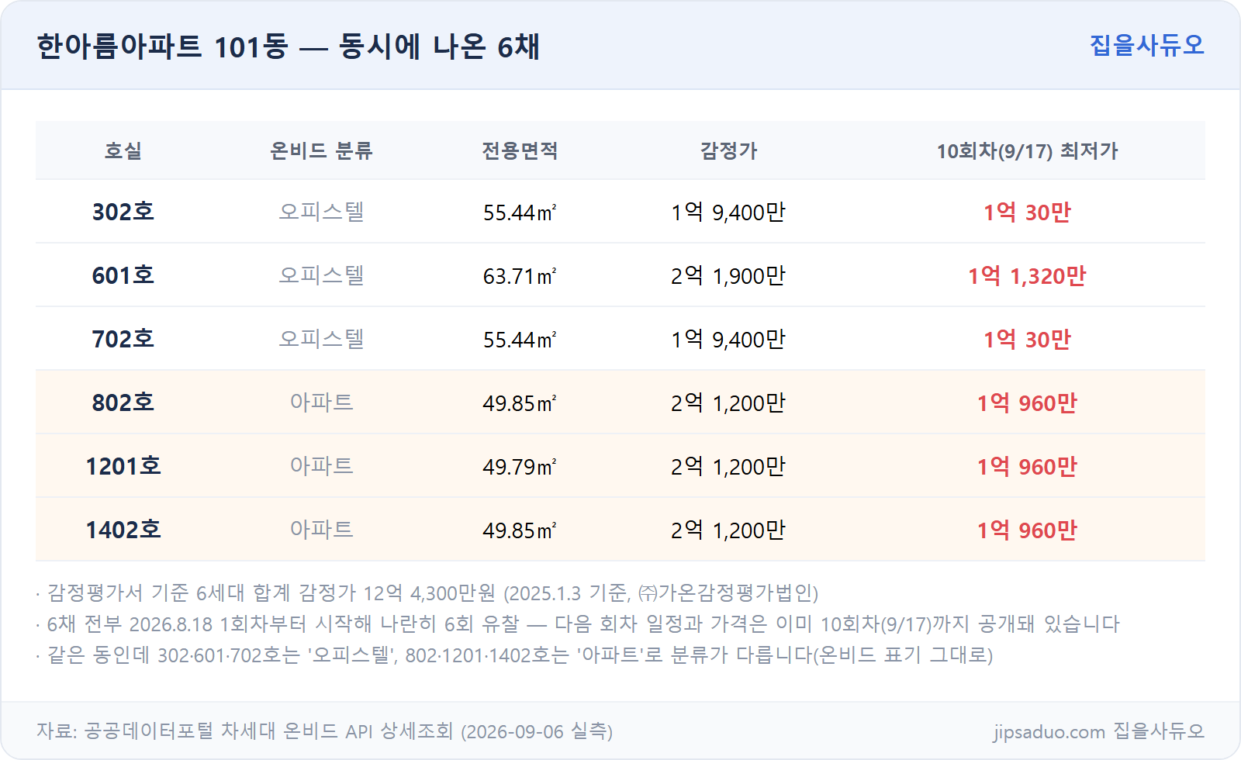Click '오피스텔' classification in the 702호 row

tap(321, 339)
